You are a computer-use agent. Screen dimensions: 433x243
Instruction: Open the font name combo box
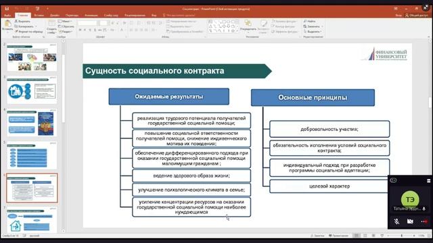coord(87,24)
